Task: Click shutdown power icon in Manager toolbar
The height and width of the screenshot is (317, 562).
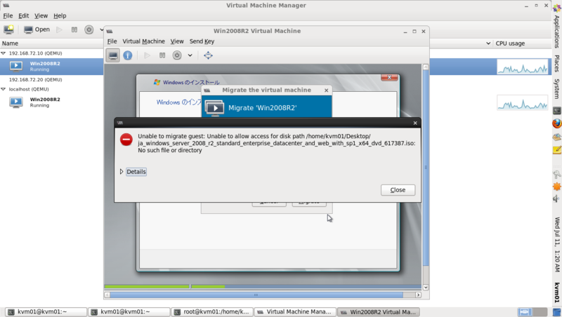Action: pyautogui.click(x=89, y=29)
